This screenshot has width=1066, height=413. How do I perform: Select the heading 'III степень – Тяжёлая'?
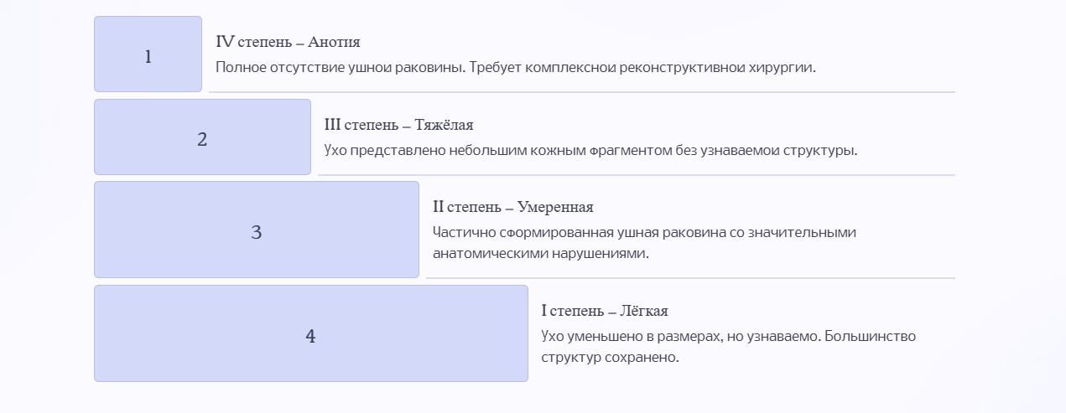click(398, 125)
